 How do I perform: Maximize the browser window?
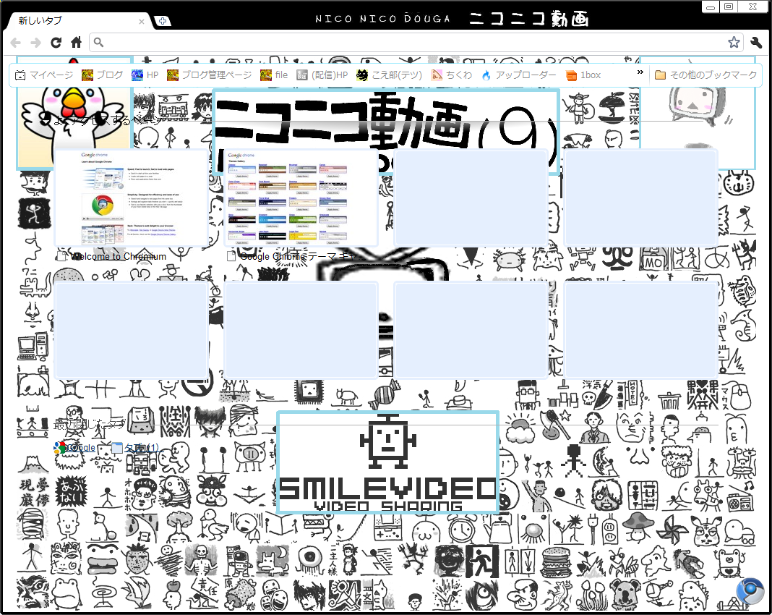point(729,7)
